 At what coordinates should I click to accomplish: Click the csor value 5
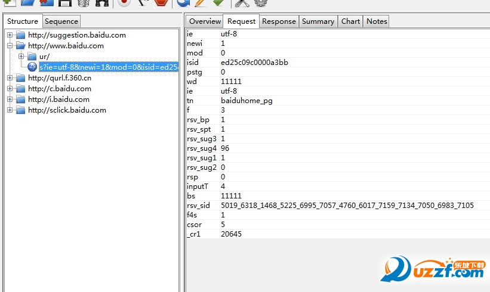223,225
